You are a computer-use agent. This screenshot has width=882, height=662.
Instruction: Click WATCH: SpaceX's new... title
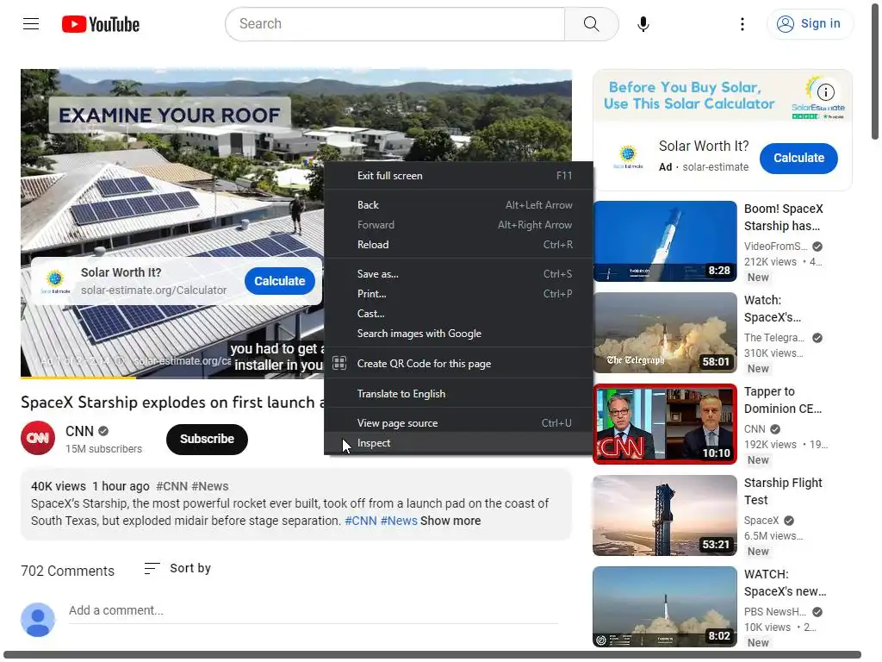[786, 583]
